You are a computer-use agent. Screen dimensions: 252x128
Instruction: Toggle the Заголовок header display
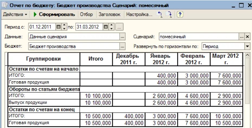[x=109, y=14]
